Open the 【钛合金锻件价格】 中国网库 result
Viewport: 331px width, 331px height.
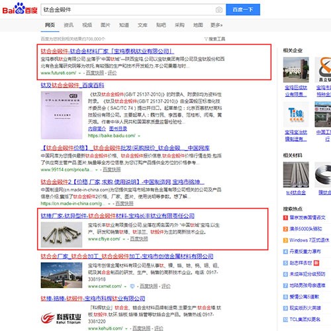[125, 148]
